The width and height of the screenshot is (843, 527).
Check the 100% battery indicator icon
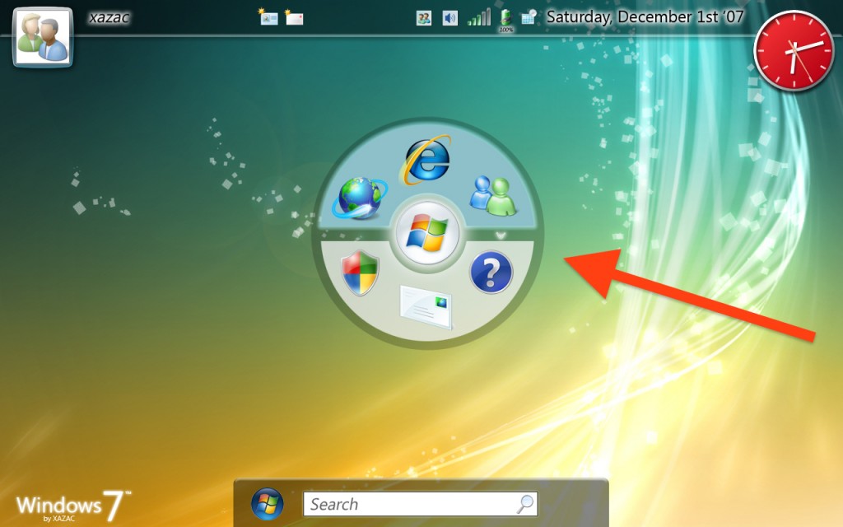tap(505, 16)
